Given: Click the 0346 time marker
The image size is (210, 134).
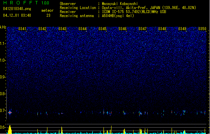Looking at the screenshot, I should coord(123,29).
